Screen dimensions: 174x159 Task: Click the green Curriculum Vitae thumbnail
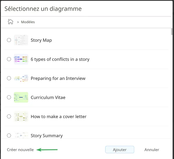click(x=21, y=97)
